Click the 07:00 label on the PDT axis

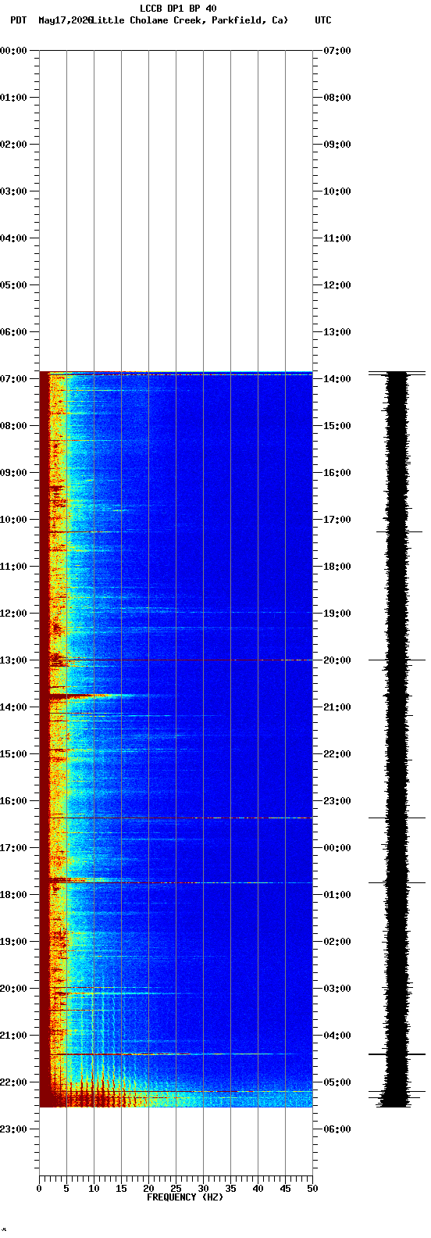14,379
